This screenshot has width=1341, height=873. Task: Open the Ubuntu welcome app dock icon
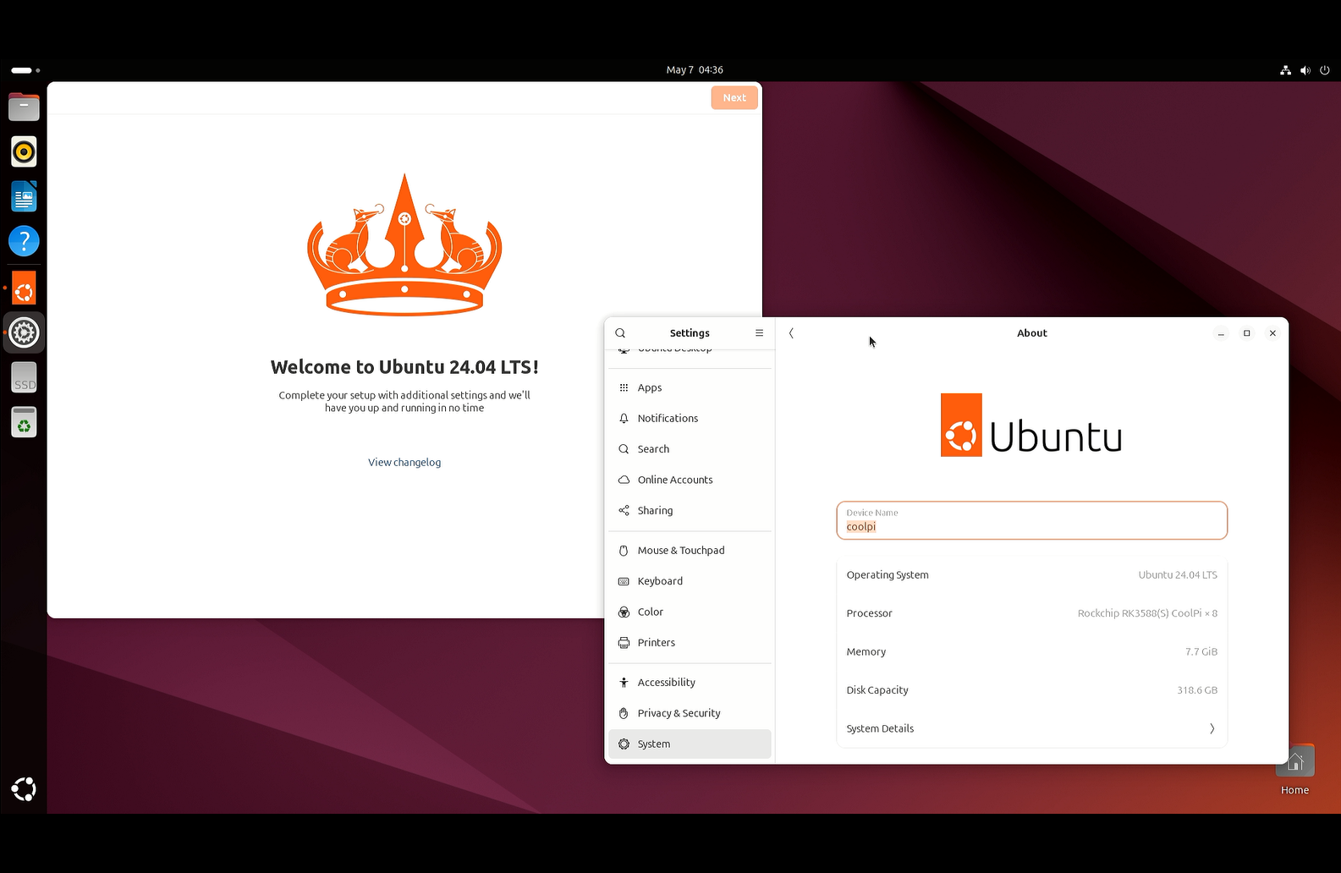coord(24,288)
